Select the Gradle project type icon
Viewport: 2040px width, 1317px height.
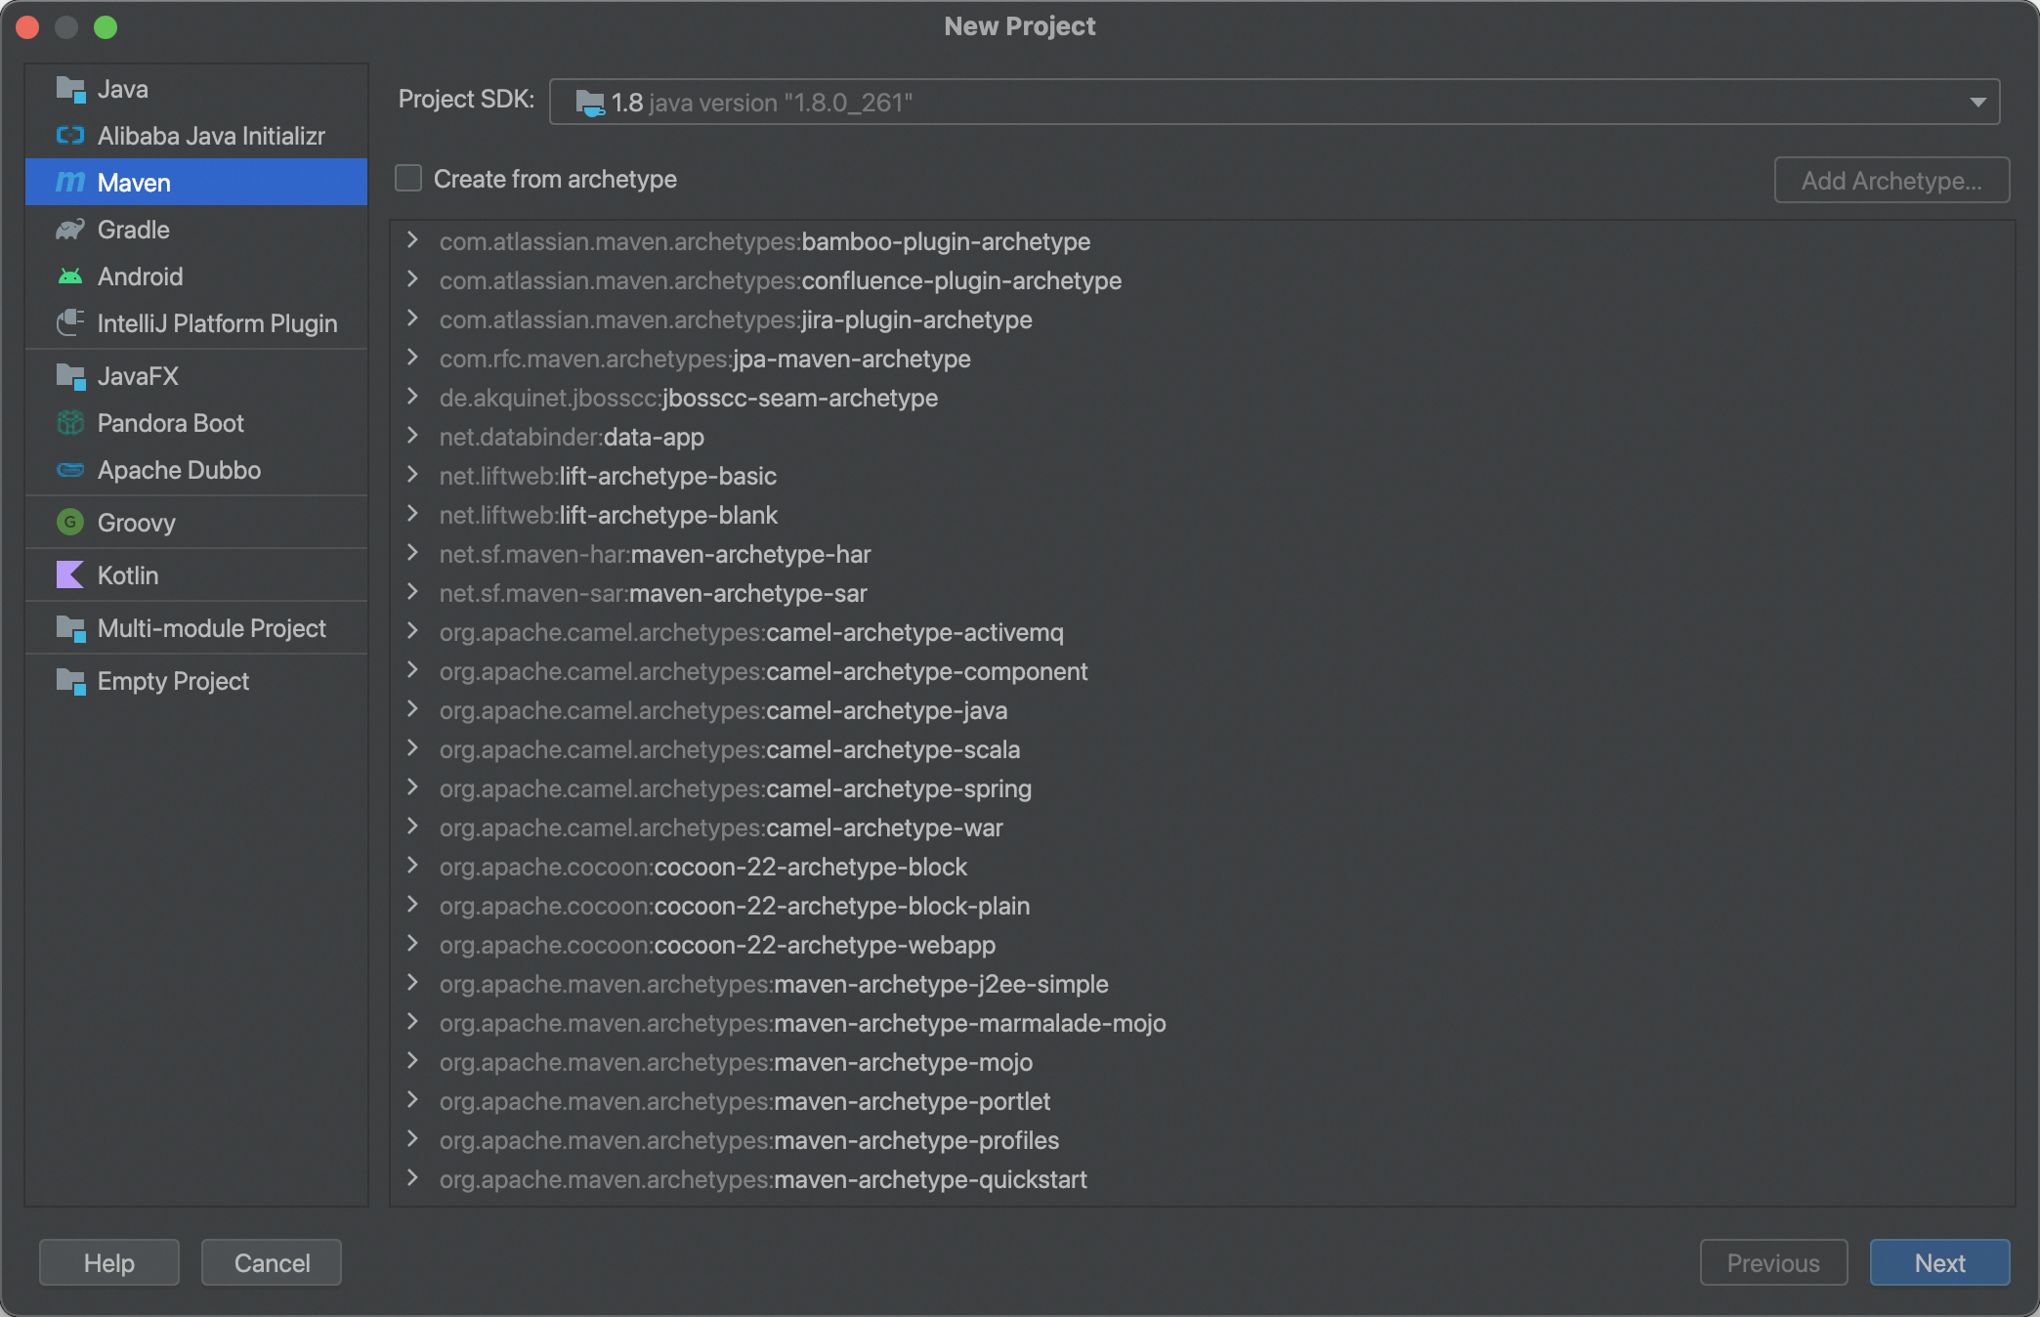[x=68, y=229]
